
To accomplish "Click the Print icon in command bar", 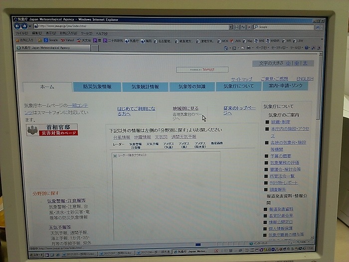I will pos(249,48).
